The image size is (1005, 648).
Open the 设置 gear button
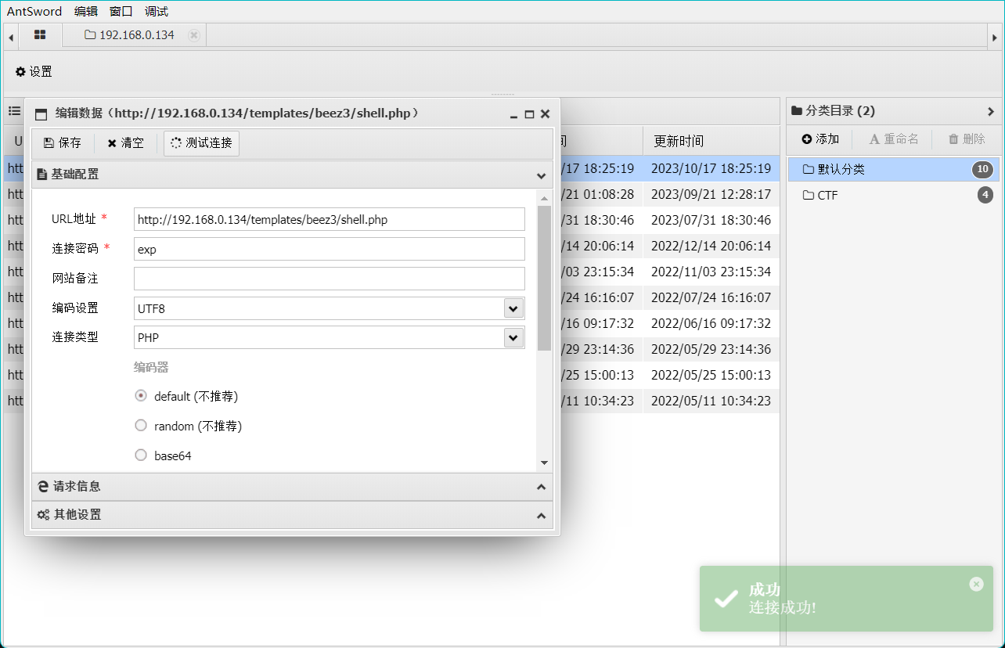[34, 71]
